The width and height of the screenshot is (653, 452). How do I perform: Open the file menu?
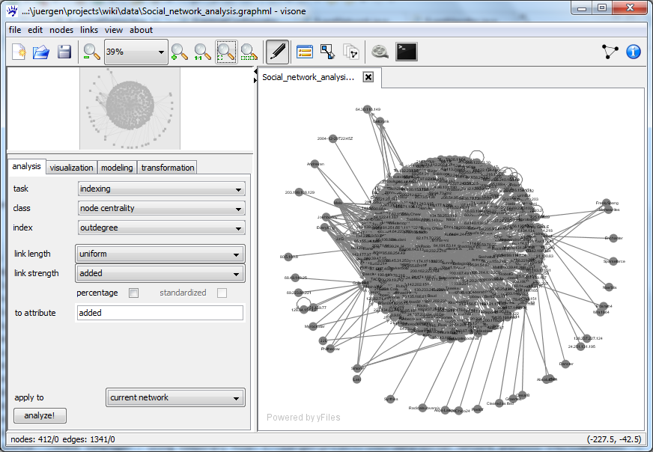pos(15,30)
